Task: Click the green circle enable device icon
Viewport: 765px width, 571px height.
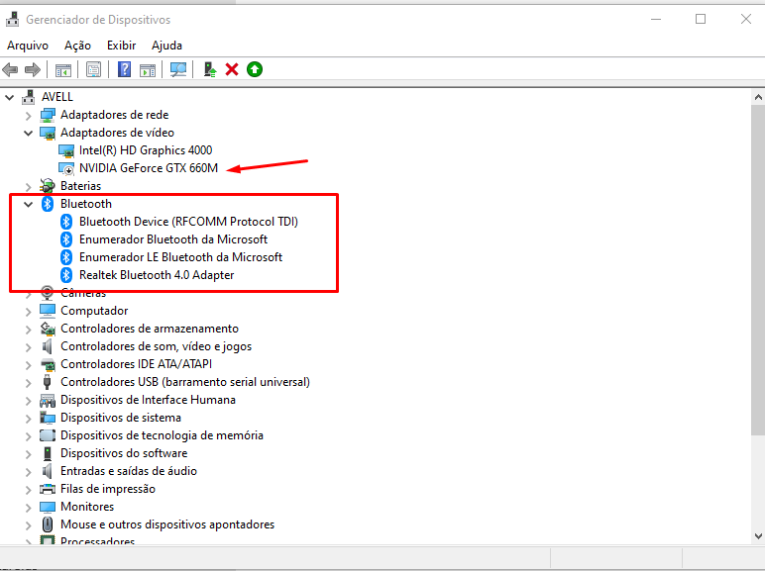Action: tap(255, 69)
